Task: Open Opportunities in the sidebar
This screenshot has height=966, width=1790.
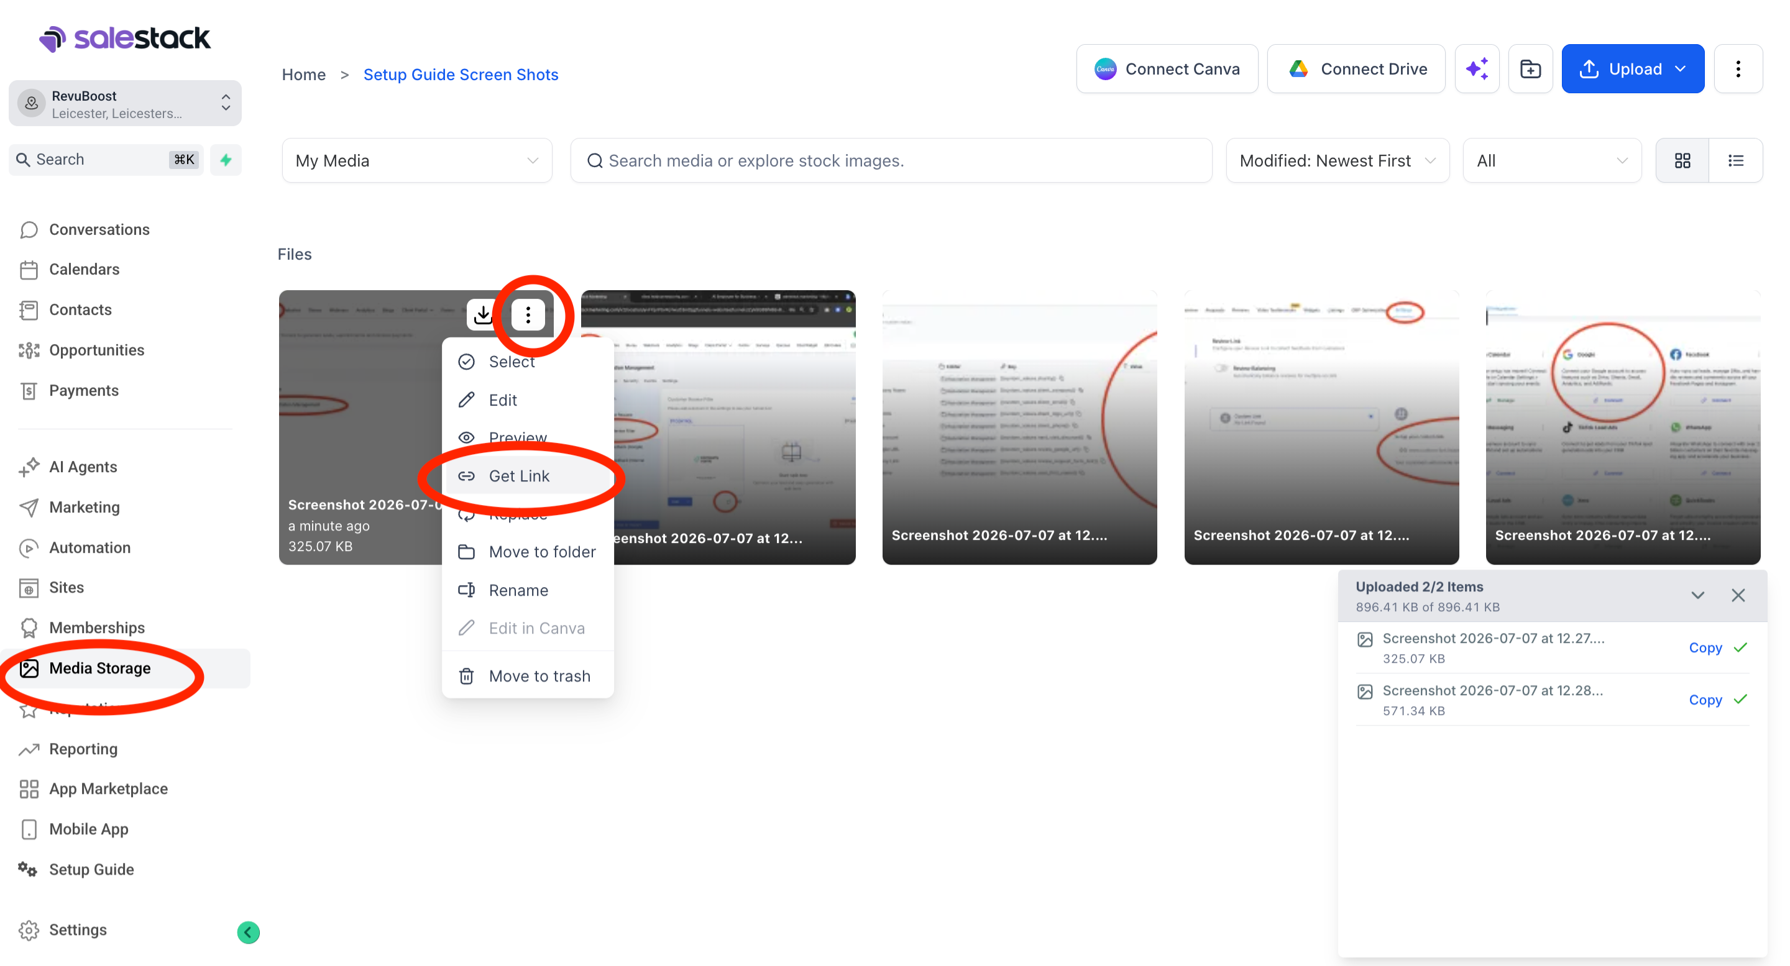Action: (96, 349)
